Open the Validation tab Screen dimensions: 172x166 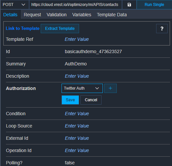tap(57, 15)
